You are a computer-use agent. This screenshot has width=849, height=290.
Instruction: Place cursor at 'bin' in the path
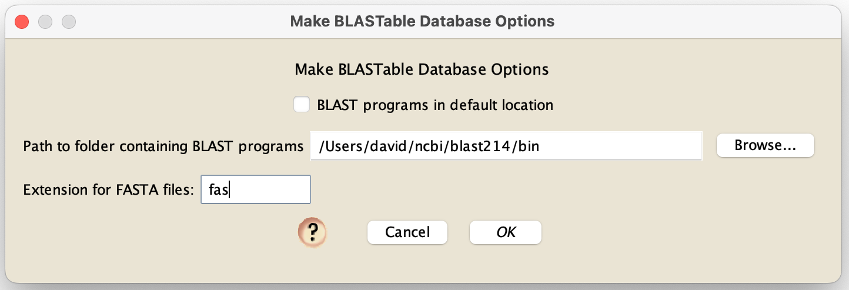pyautogui.click(x=529, y=146)
